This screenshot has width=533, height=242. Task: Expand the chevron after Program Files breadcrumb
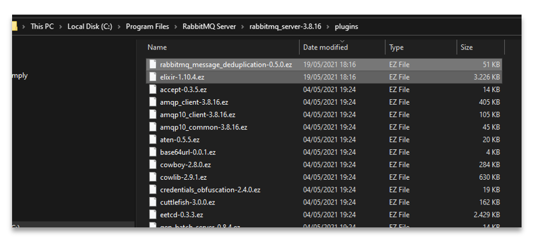point(176,26)
